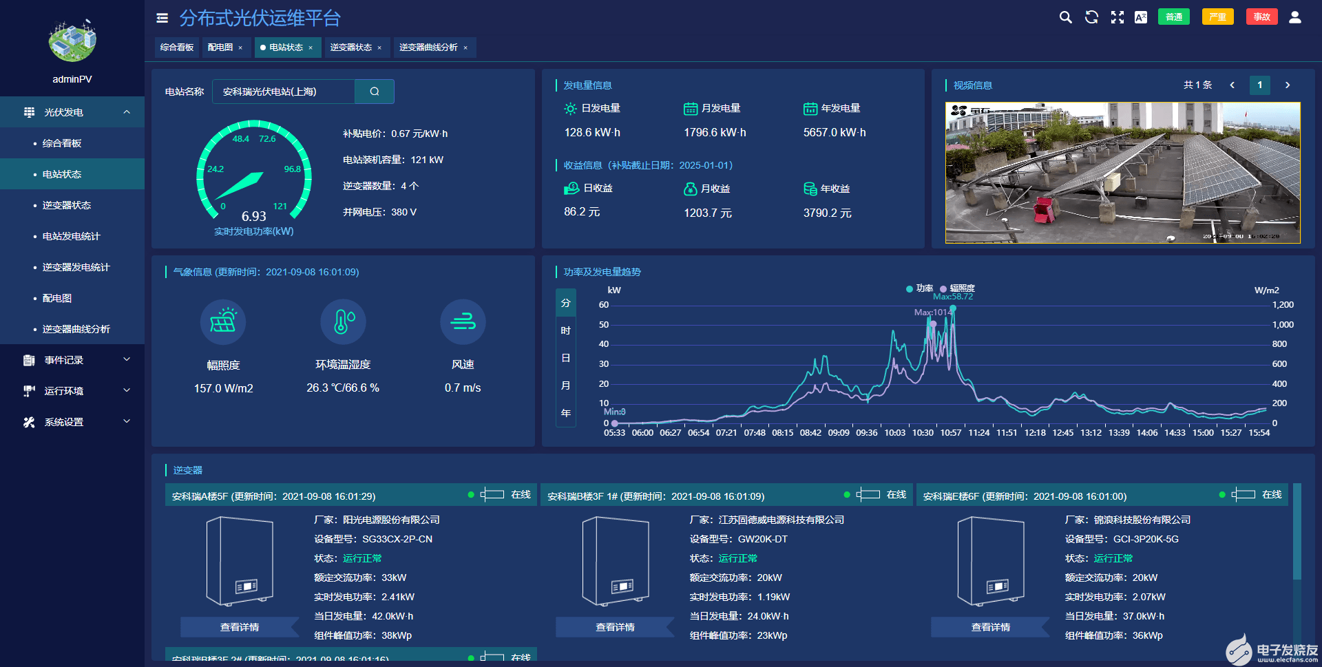
Task: Switch the trend chart to 日 granularity
Action: tap(566, 358)
